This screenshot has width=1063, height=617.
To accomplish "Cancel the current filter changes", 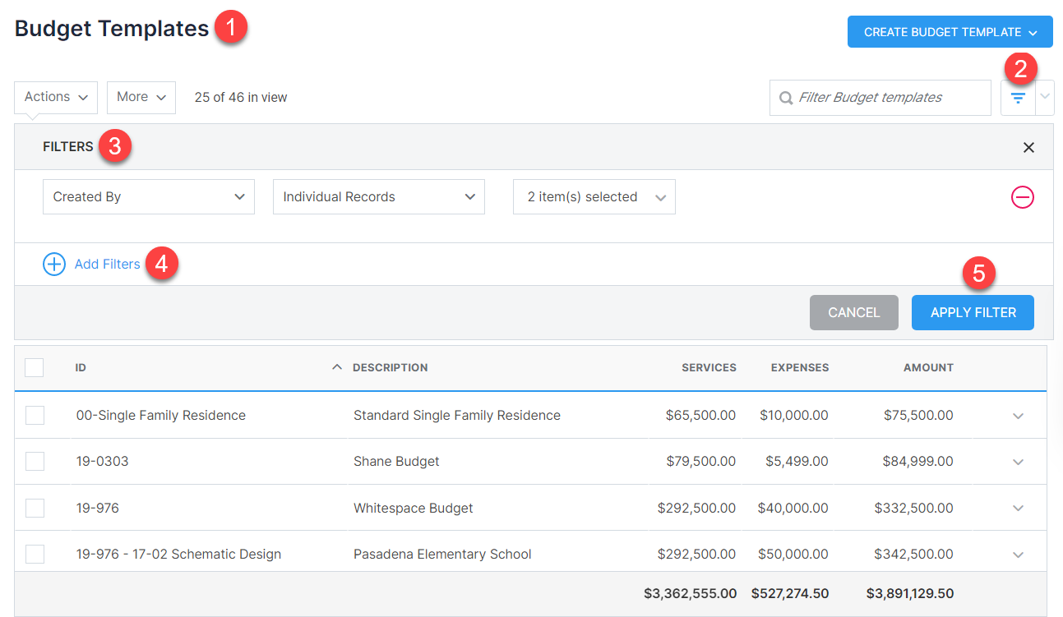I will 853,312.
